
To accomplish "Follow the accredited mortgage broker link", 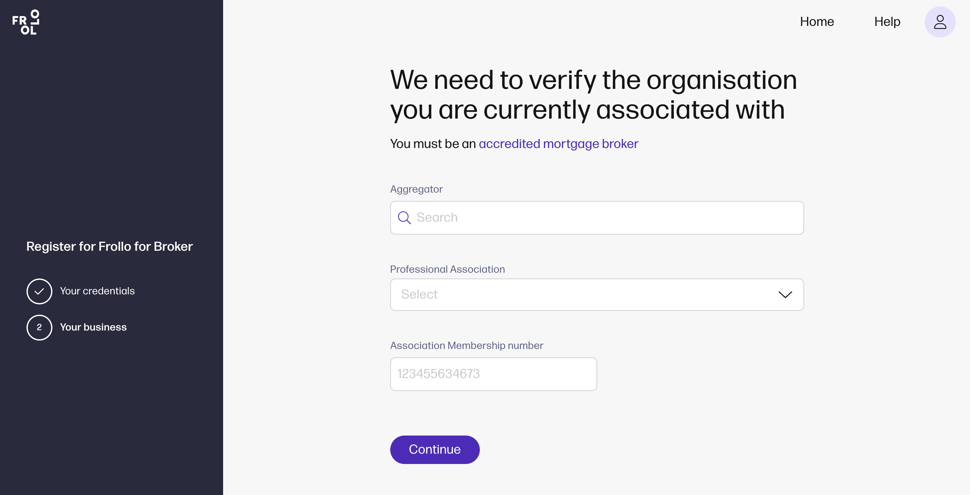I will pos(558,144).
